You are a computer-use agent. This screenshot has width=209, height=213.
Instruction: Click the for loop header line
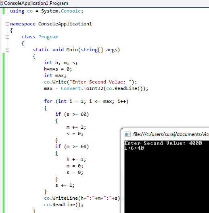[86, 101]
